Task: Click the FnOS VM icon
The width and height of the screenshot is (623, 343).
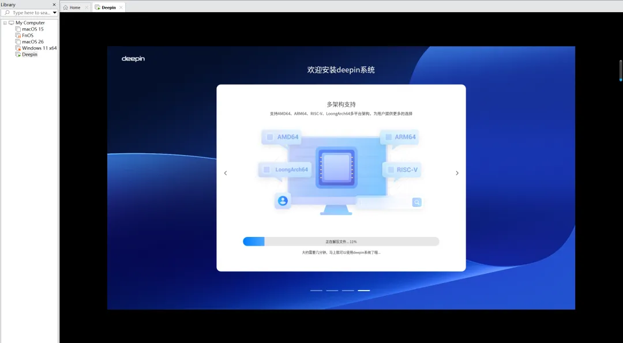Action: point(18,35)
